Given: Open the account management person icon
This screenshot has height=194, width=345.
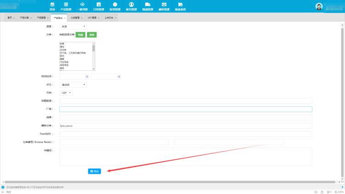Looking at the screenshot, I should coord(132,5).
